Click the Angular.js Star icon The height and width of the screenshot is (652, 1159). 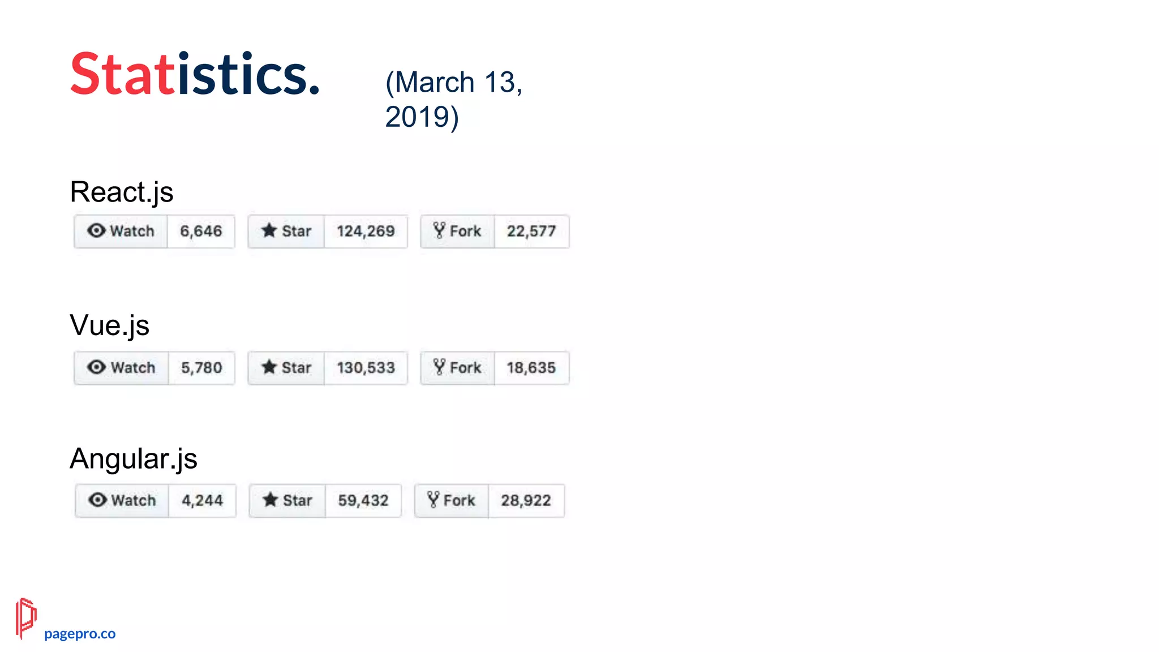click(271, 500)
